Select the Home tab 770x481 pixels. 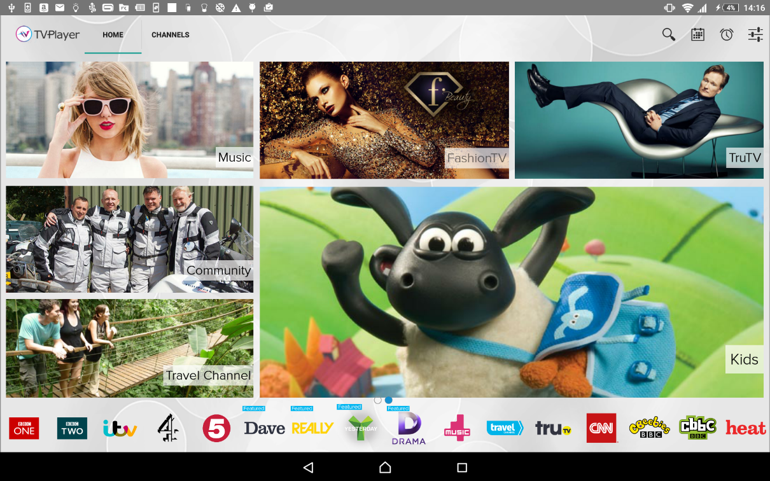click(113, 35)
